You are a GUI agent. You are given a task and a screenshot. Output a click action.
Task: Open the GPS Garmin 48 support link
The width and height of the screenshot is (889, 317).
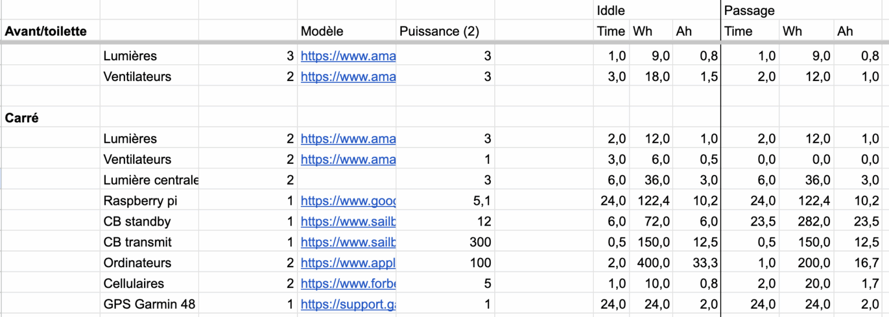(348, 304)
